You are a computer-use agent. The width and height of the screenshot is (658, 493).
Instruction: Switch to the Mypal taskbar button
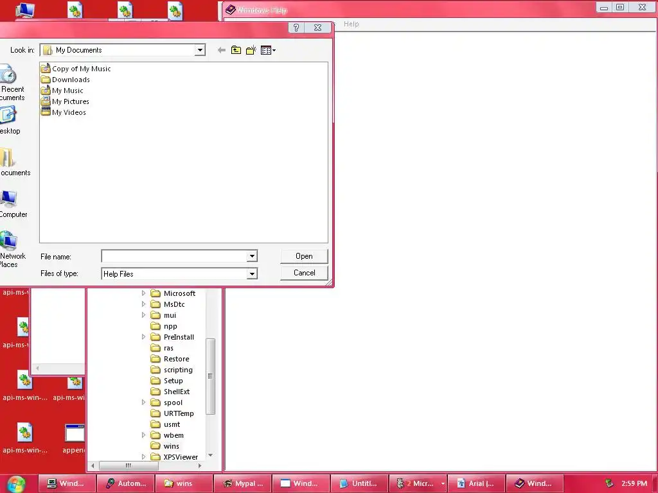pos(242,483)
